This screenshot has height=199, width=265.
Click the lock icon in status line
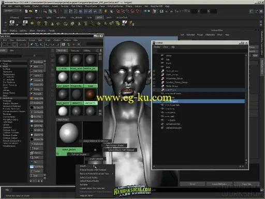(106, 11)
